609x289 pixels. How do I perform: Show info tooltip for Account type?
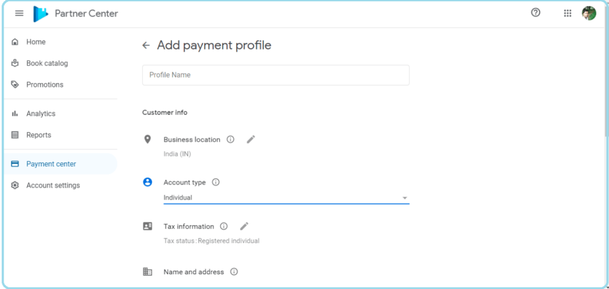pyautogui.click(x=216, y=182)
